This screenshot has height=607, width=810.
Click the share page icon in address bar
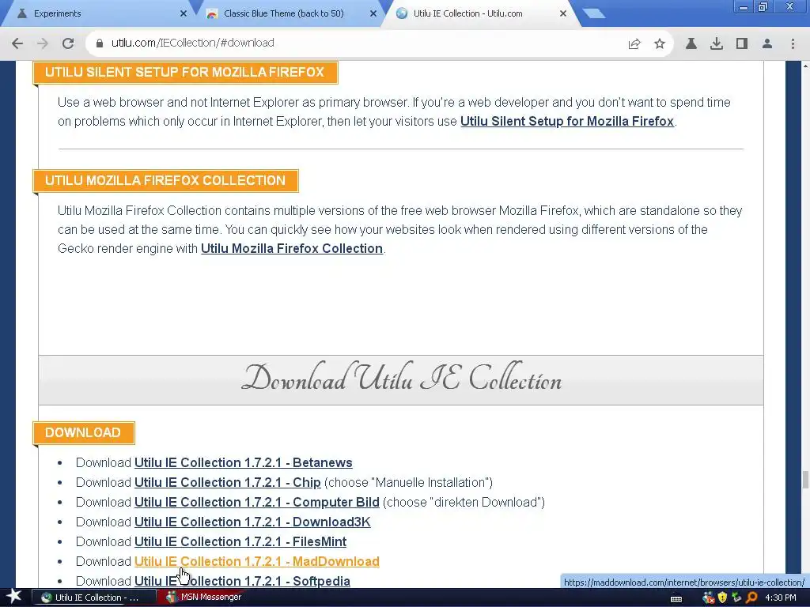point(634,43)
